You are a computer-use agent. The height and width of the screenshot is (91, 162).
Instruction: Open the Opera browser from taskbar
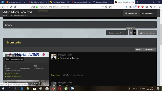[x=60, y=88]
